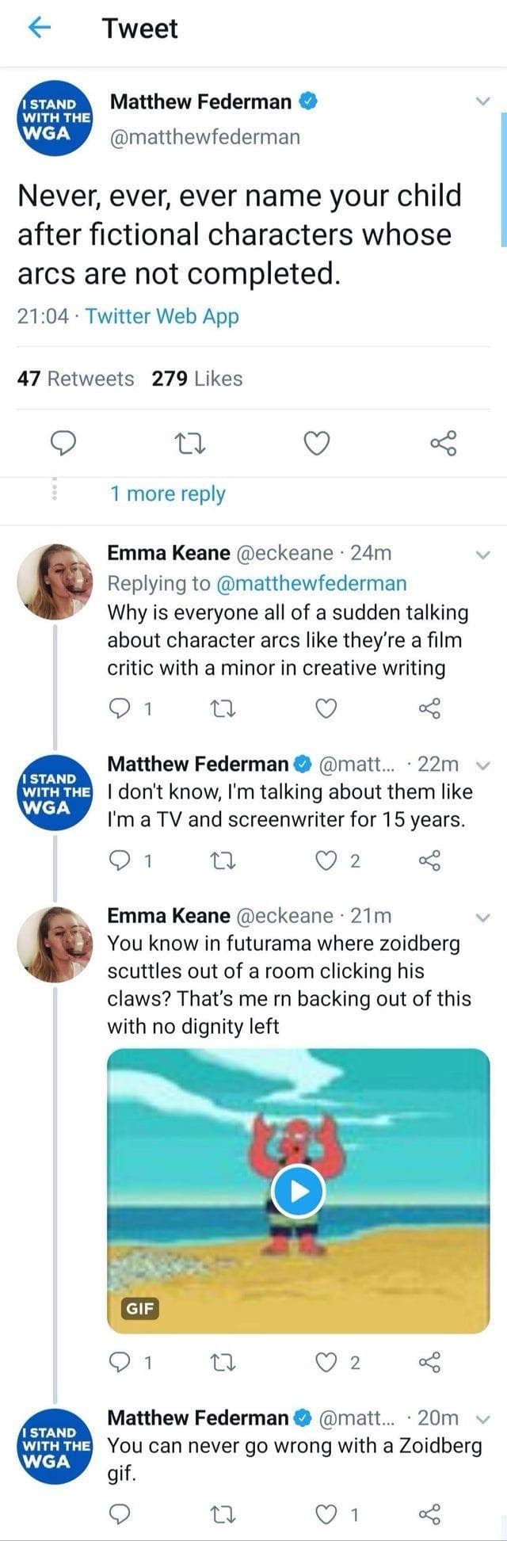This screenshot has height=1541, width=507.
Task: Like the main tweet with heart icon
Action: point(317,444)
